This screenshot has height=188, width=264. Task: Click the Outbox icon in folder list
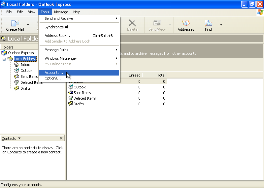pos(71,87)
